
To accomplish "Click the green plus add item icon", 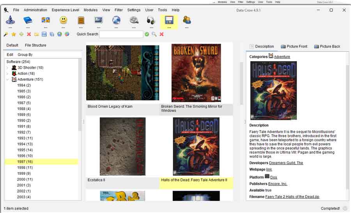I will coord(21,34).
